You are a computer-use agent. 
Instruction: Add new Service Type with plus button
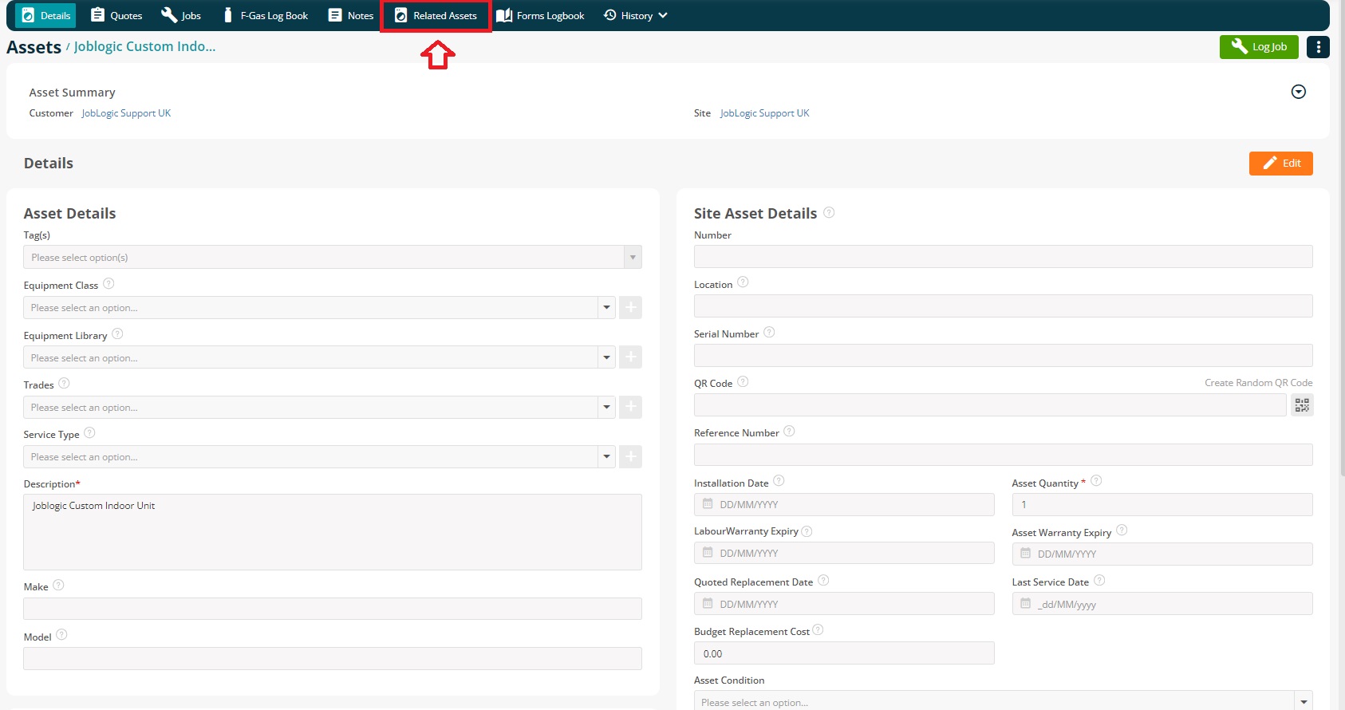point(630,456)
